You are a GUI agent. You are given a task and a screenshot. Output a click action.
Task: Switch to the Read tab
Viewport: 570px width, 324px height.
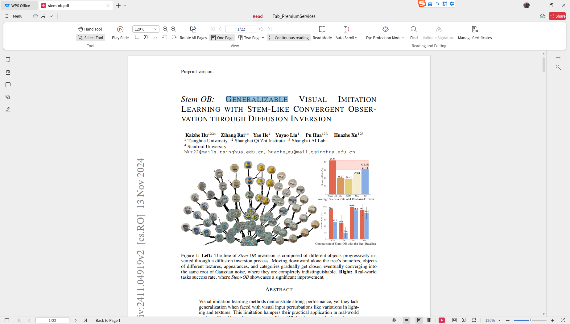point(258,16)
